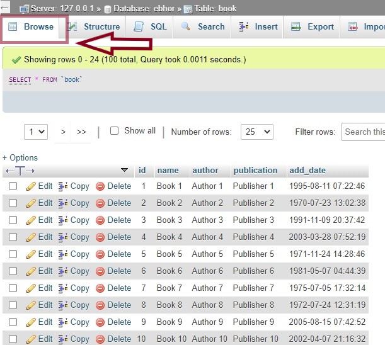The image size is (385, 345).
Task: Jump to the last page with >> button
Action: pyautogui.click(x=81, y=132)
